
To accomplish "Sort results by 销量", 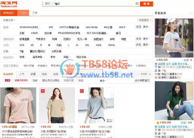I will point(33,74).
